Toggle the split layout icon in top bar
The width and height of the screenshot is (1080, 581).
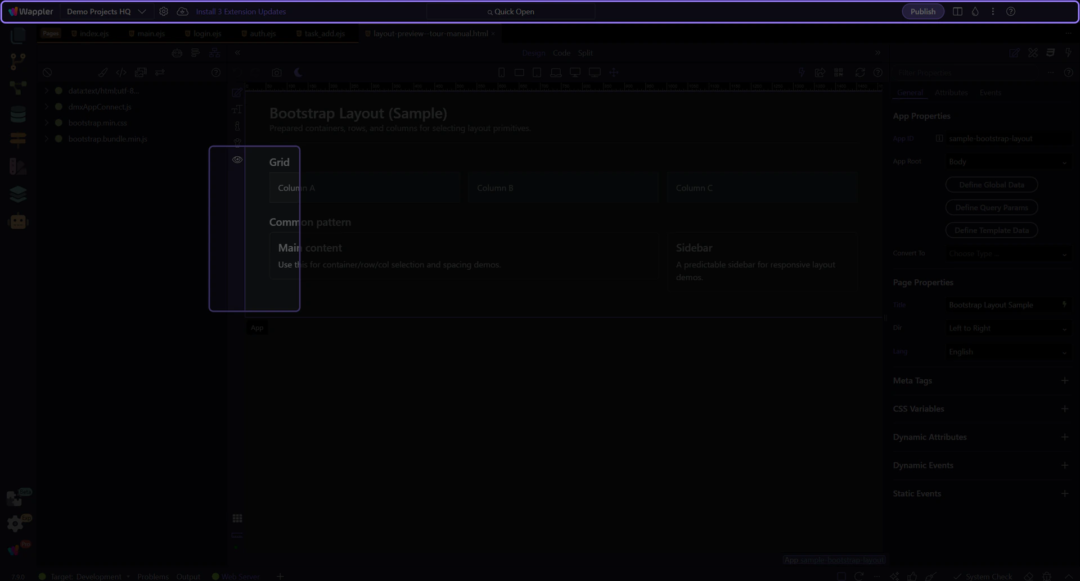957,12
